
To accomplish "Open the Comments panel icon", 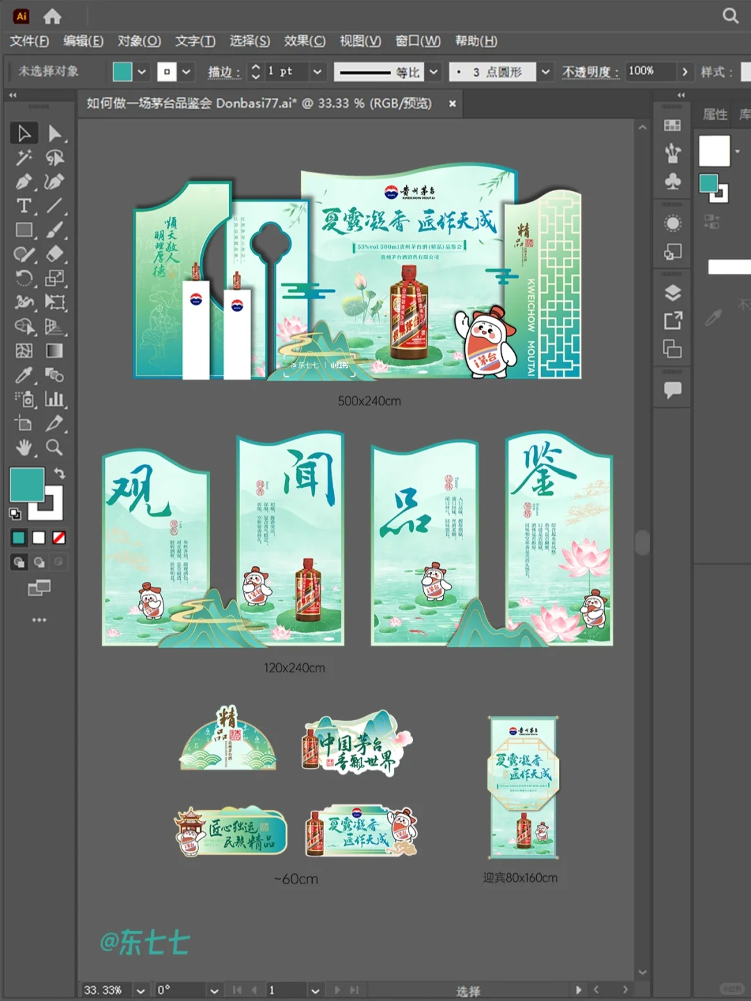I will click(x=672, y=389).
